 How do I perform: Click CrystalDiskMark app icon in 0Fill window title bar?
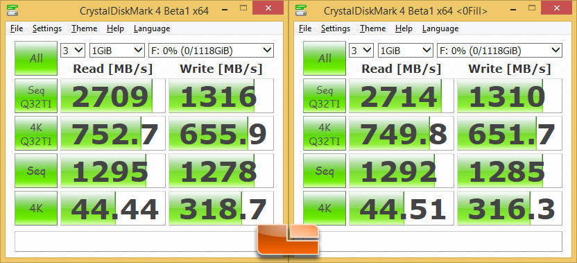tap(301, 10)
